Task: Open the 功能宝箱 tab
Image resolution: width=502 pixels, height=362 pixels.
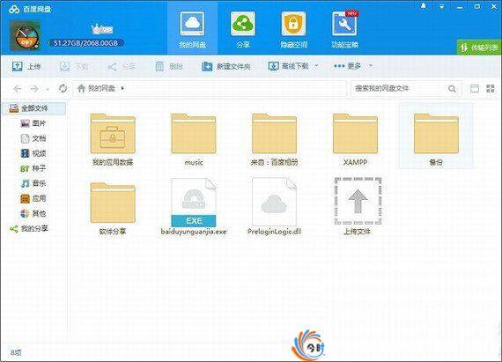Action: (x=344, y=29)
